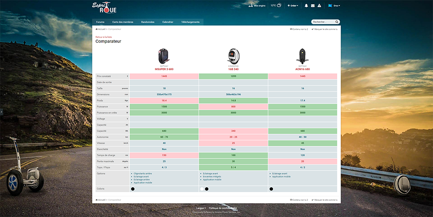This screenshot has height=217, width=433.
Task: Open the warning triangle reports icon
Action: pyautogui.click(x=319, y=5)
